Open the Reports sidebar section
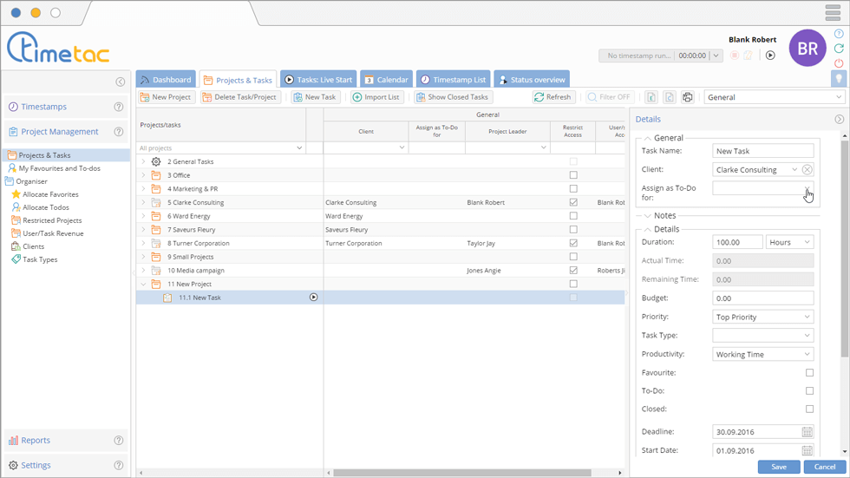 (x=36, y=441)
